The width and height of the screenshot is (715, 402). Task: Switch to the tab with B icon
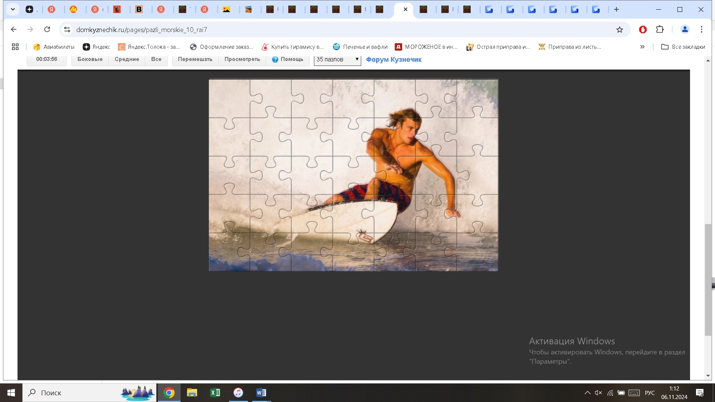pos(139,9)
